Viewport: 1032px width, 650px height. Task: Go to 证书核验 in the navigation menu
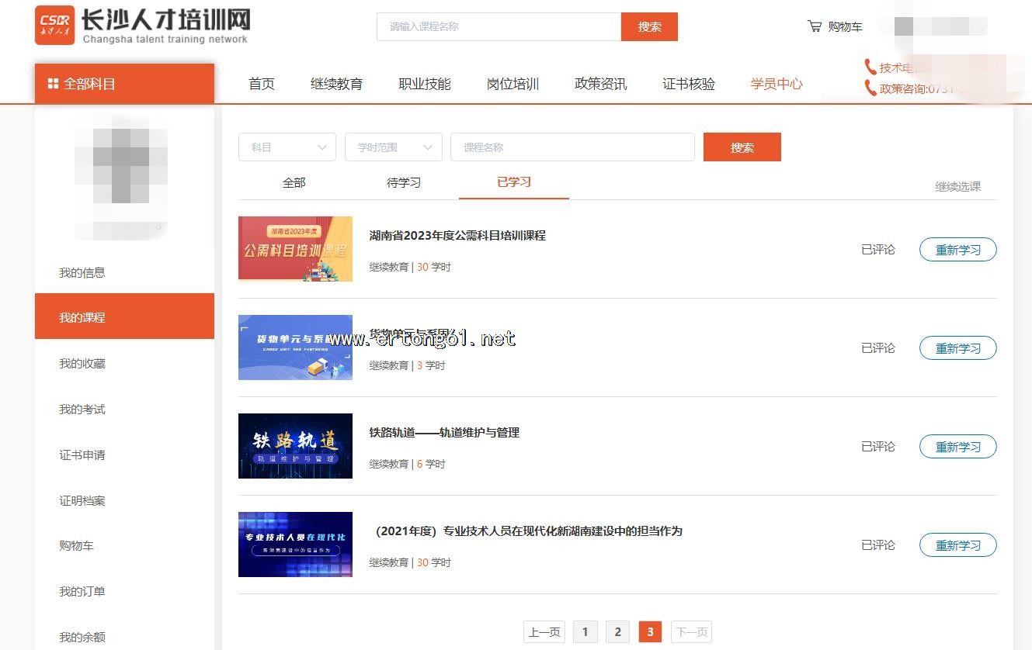pos(688,84)
